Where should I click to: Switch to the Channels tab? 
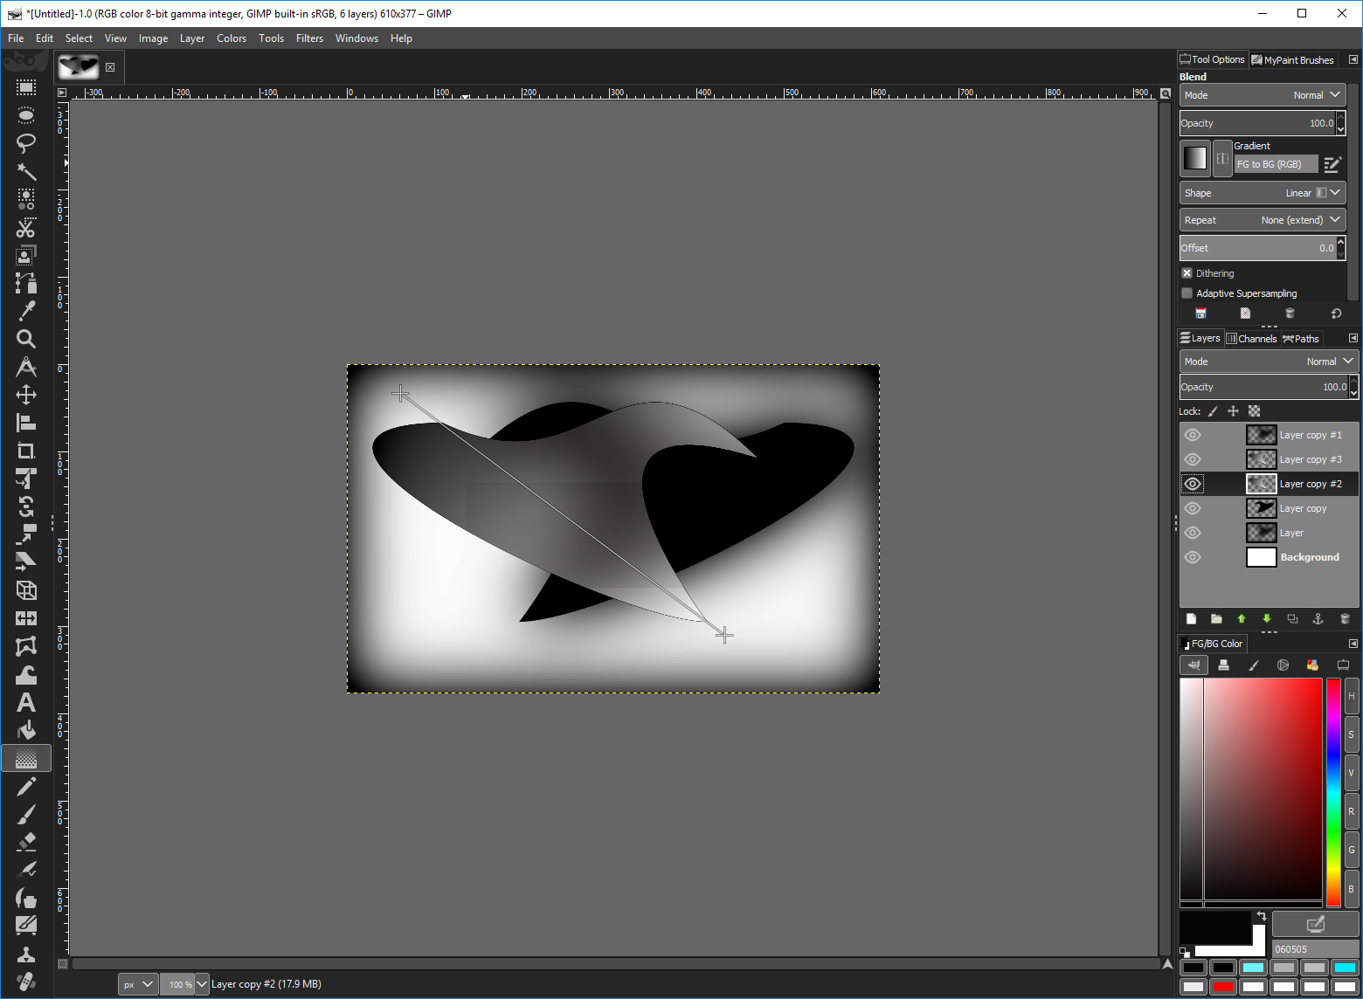(1251, 339)
